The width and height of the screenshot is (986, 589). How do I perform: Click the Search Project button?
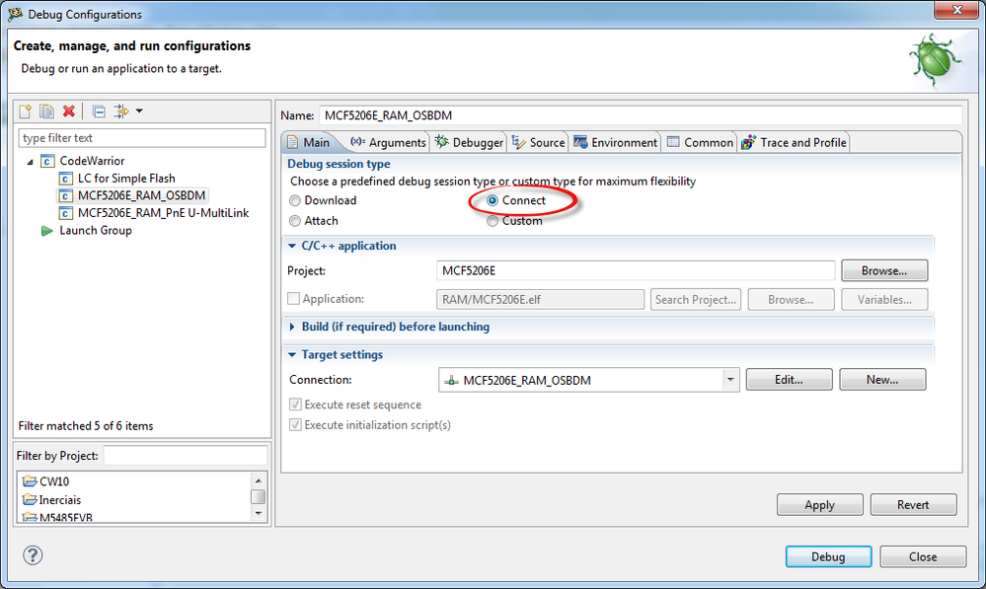click(x=696, y=299)
